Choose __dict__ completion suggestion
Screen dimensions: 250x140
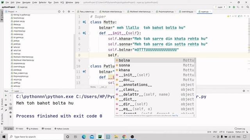155,99
